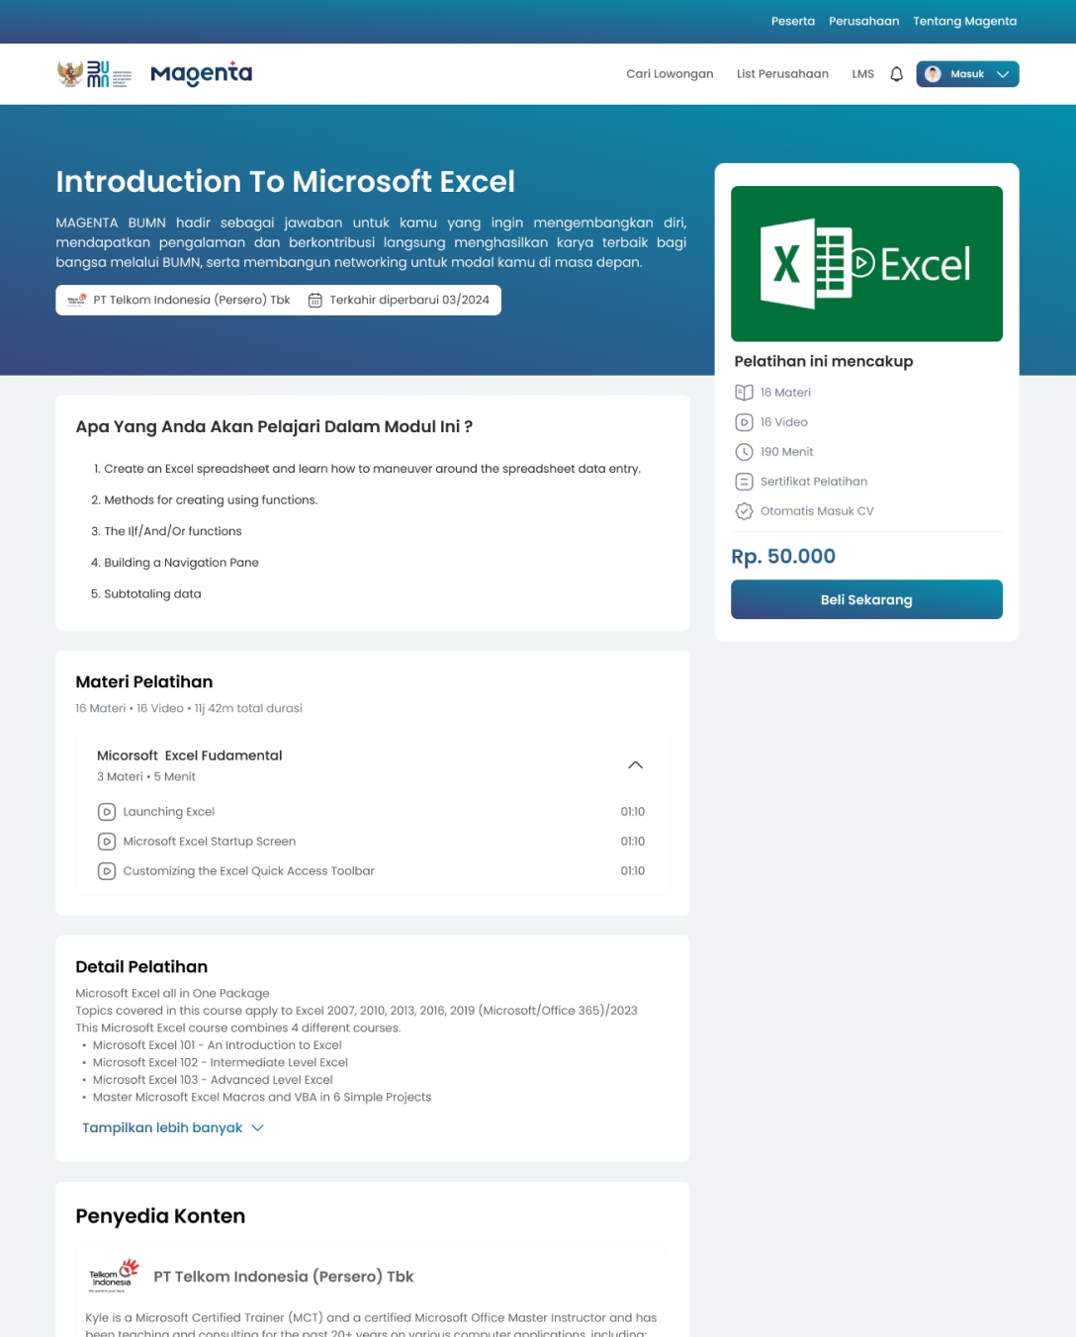Click the book icon next to 16 Materi
This screenshot has width=1076, height=1337.
click(x=744, y=393)
